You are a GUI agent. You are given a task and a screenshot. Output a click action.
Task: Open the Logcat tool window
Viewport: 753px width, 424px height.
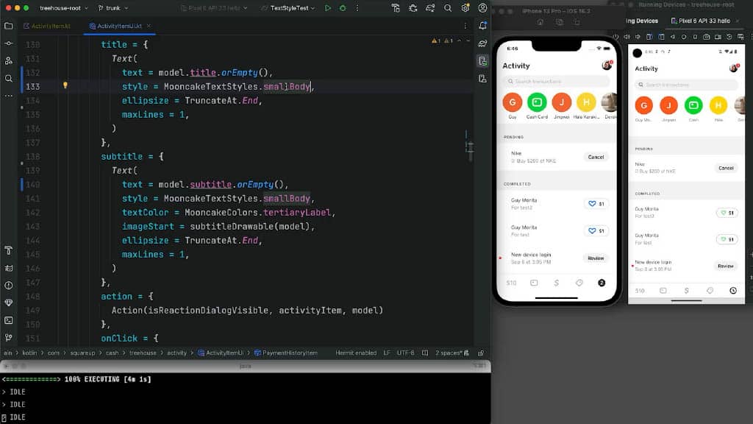[9, 268]
